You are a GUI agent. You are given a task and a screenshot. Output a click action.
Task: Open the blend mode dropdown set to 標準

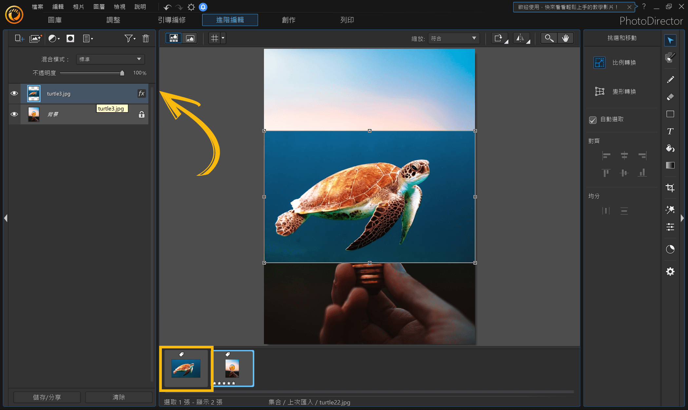(x=110, y=59)
